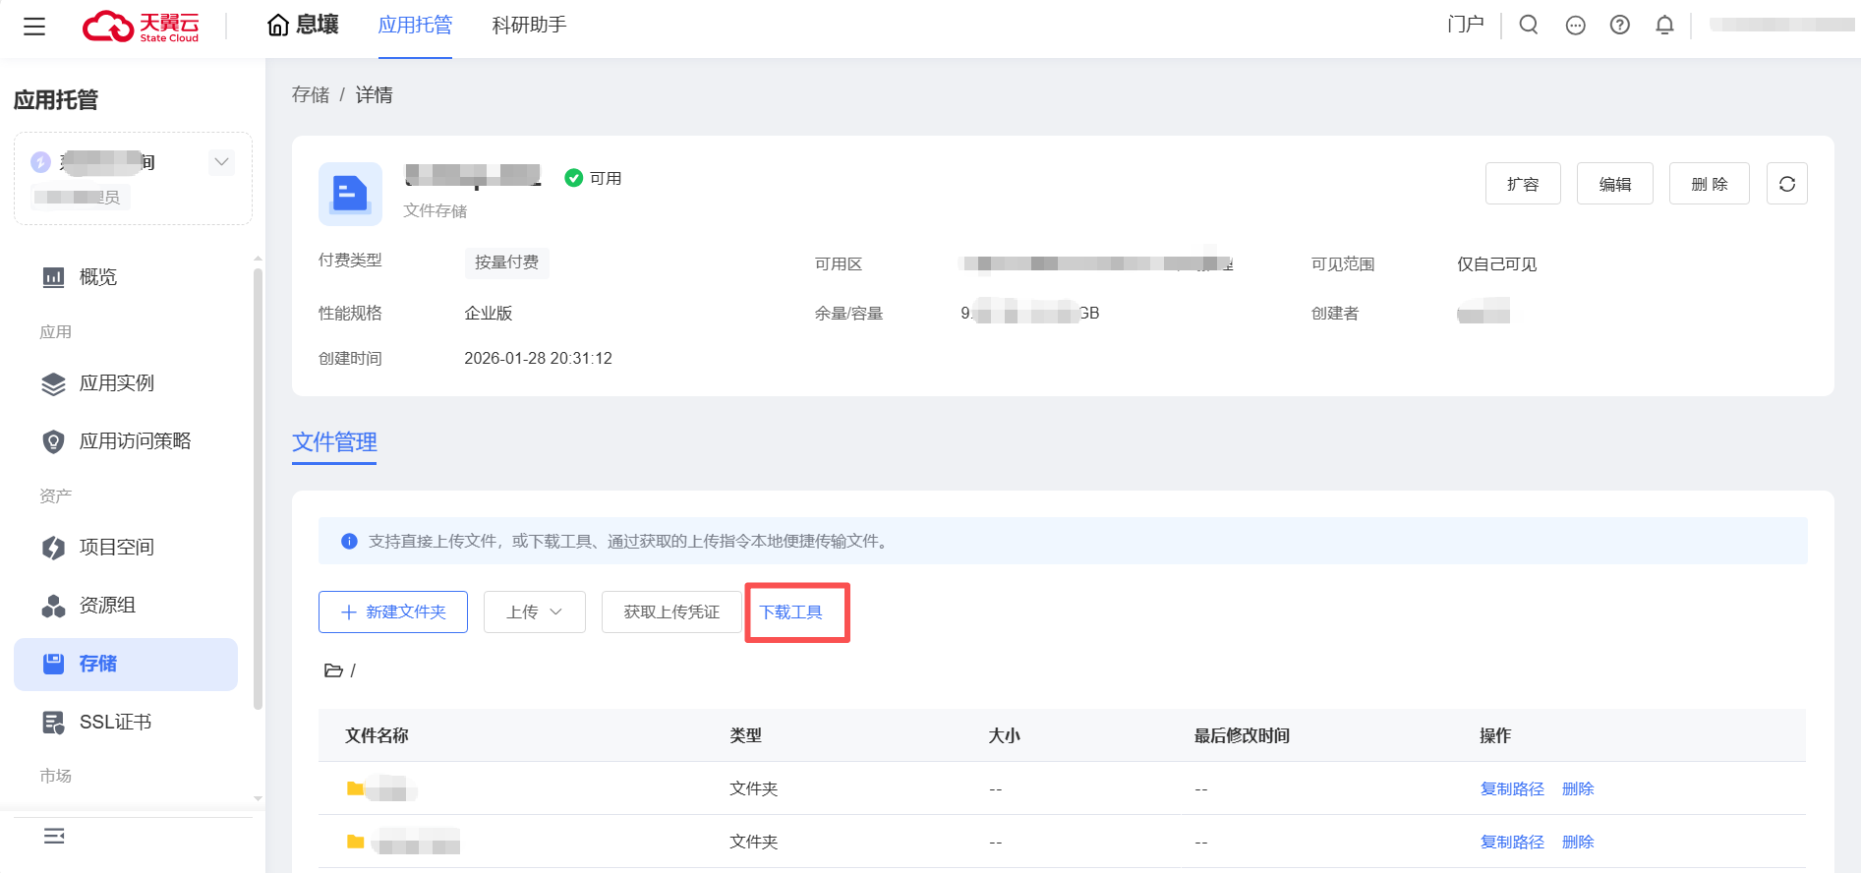Open the help question mark icon

click(1619, 26)
